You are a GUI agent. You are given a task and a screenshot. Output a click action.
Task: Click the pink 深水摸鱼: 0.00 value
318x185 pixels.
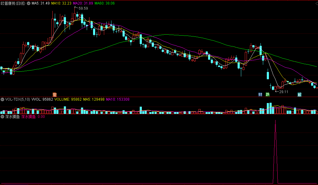[x=33, y=117]
